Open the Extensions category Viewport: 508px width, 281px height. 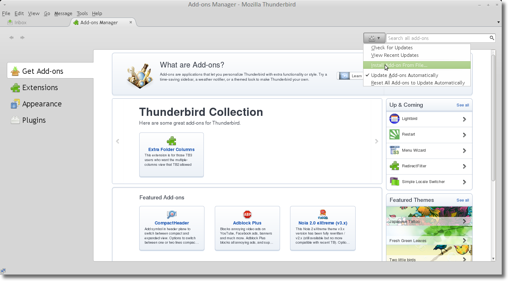pyautogui.click(x=50, y=88)
